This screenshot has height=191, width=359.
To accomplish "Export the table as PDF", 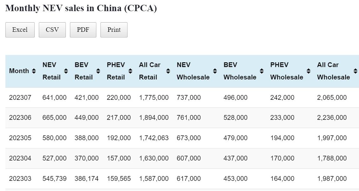I will coord(83,30).
